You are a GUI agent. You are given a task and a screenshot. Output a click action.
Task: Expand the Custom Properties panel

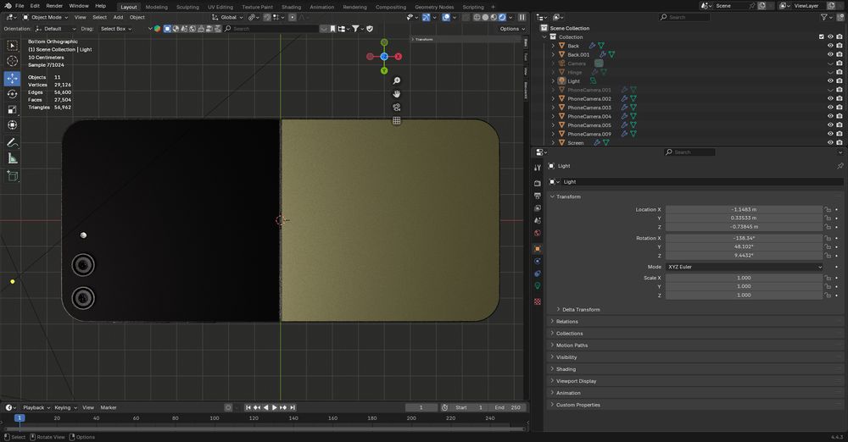pyautogui.click(x=577, y=405)
